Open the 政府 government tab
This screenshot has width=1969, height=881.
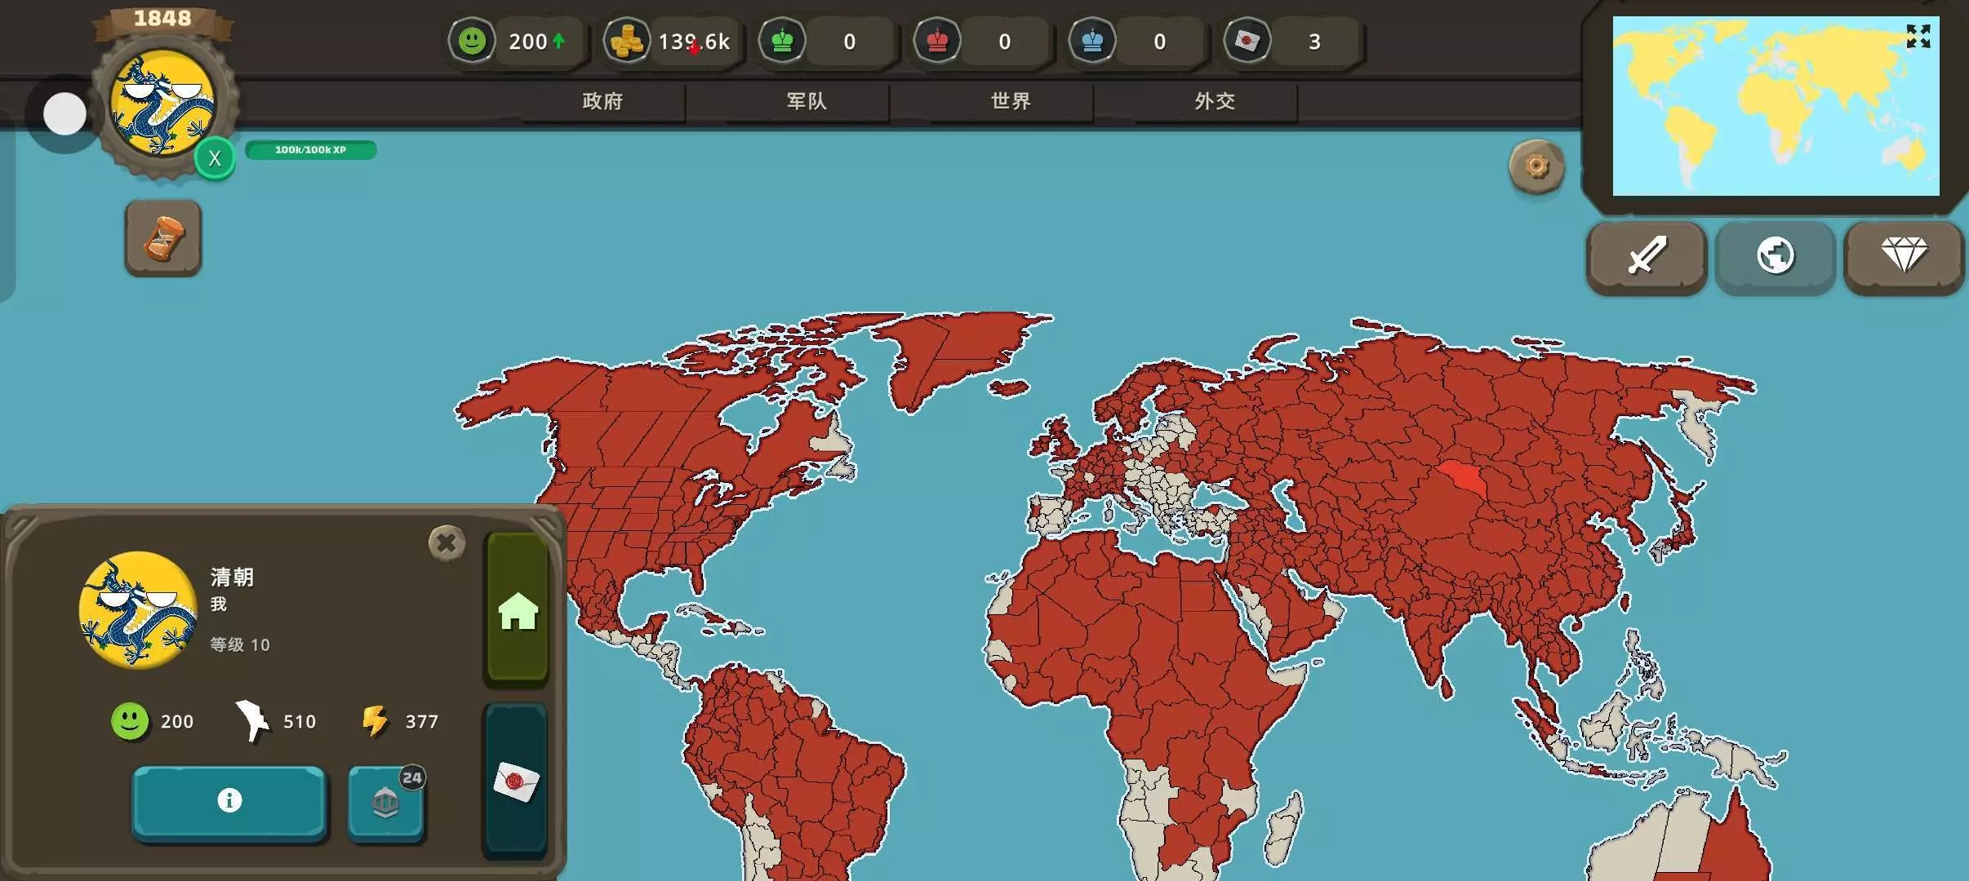(x=602, y=101)
